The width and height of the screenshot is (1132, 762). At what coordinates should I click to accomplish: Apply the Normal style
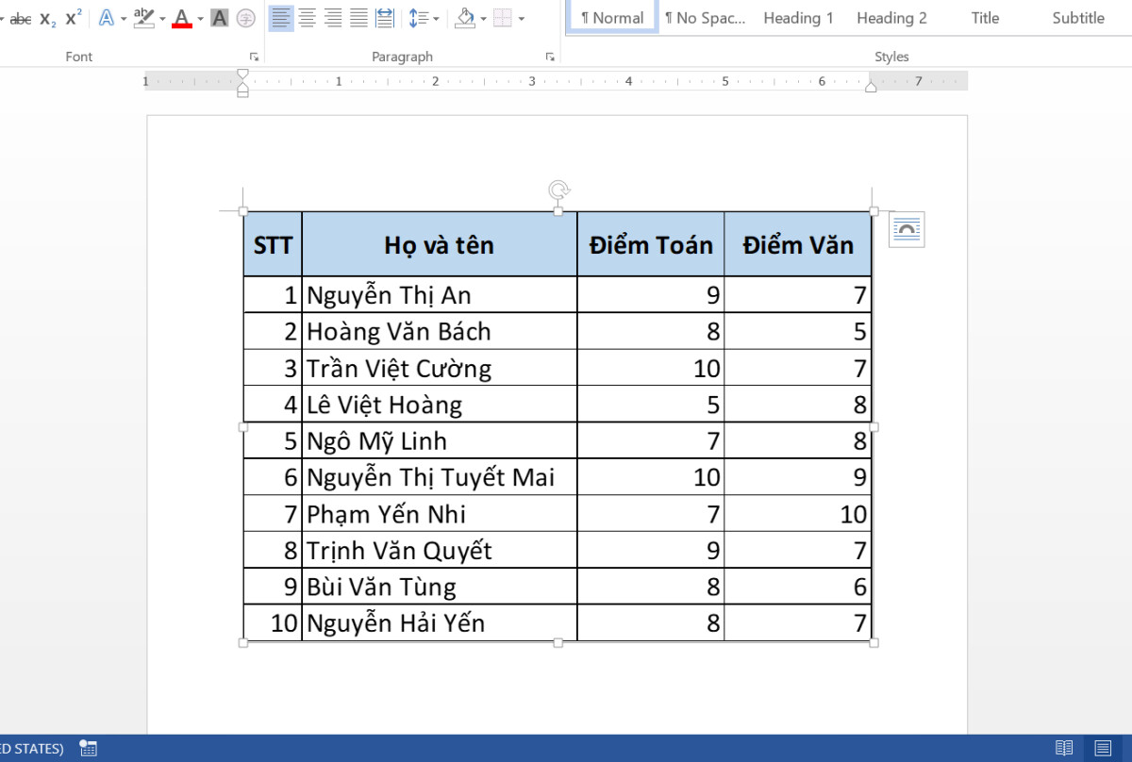tap(612, 18)
